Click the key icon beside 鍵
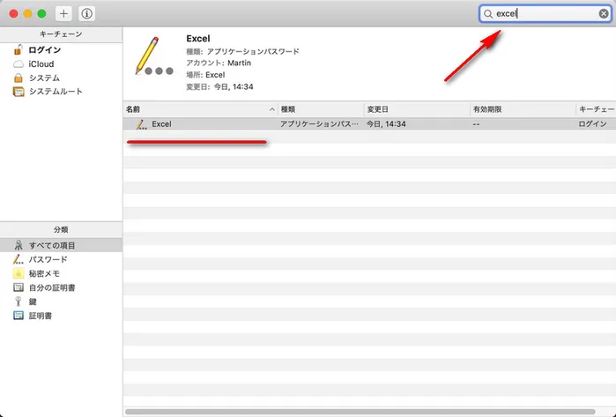616x417 pixels. (x=19, y=302)
